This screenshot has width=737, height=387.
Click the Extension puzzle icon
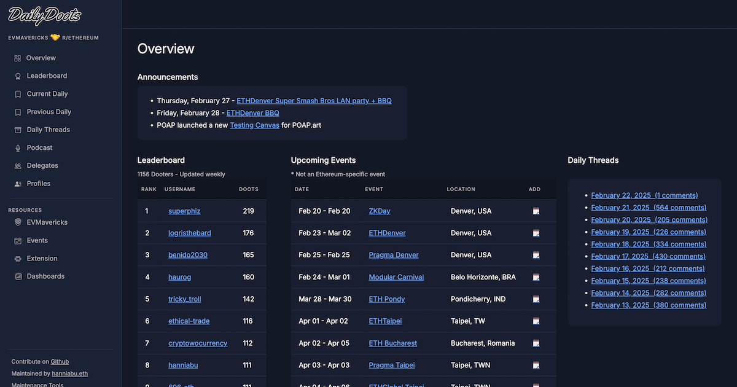[x=18, y=259]
